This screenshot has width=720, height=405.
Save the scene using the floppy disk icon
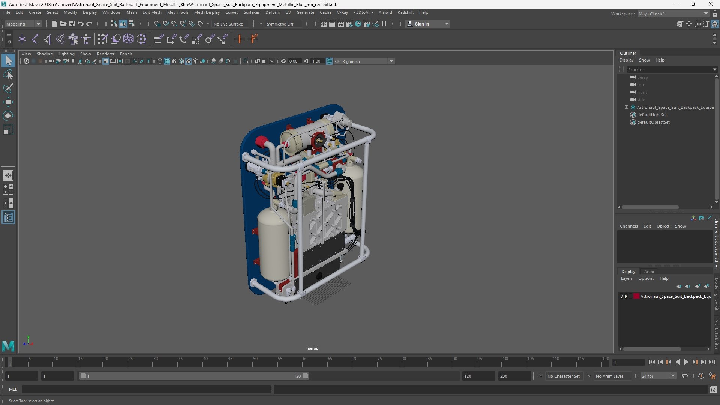pos(72,24)
